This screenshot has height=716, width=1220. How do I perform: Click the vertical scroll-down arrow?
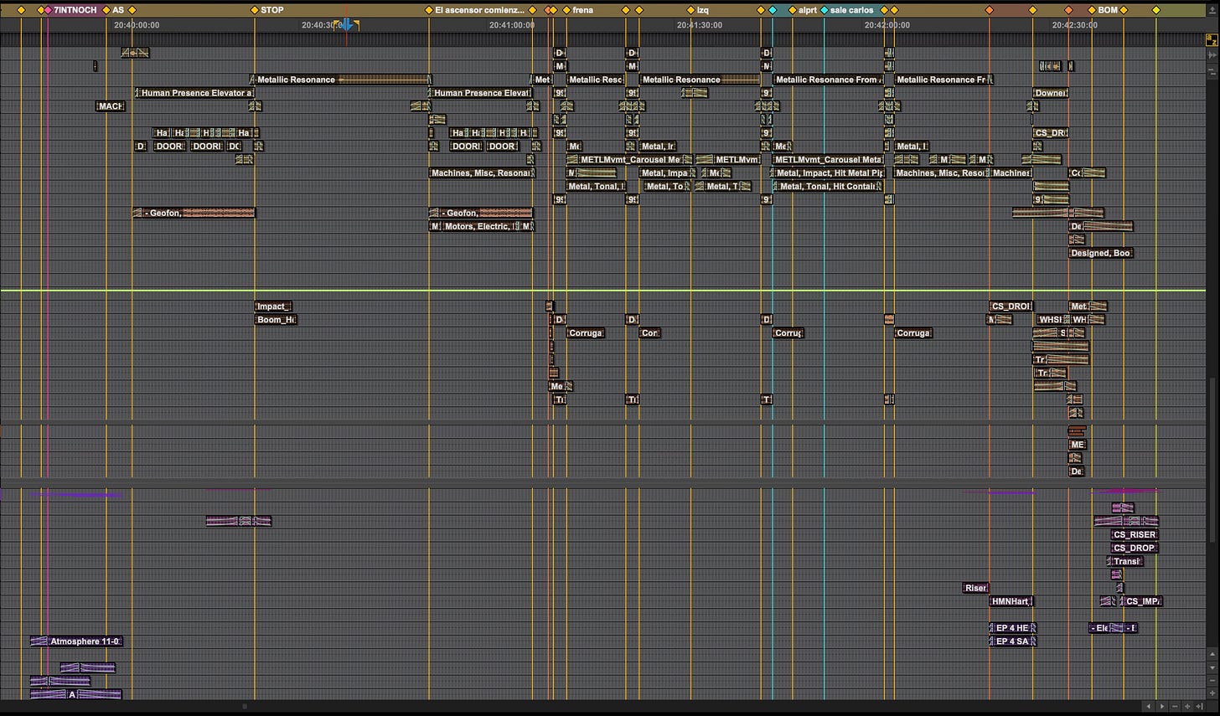(1212, 667)
